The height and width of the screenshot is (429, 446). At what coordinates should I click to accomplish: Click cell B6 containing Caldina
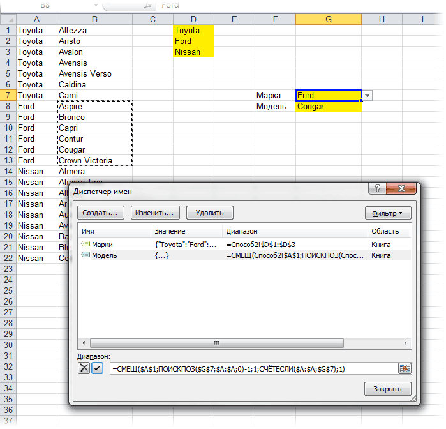click(94, 84)
